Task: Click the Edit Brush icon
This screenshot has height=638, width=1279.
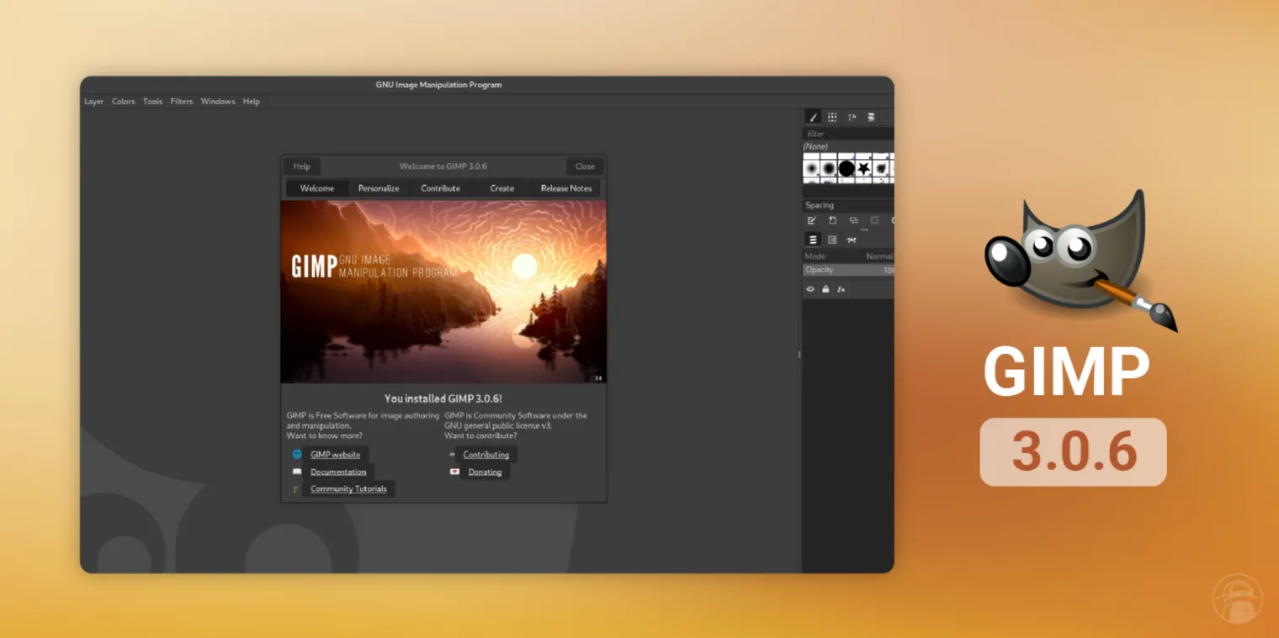Action: click(x=810, y=219)
